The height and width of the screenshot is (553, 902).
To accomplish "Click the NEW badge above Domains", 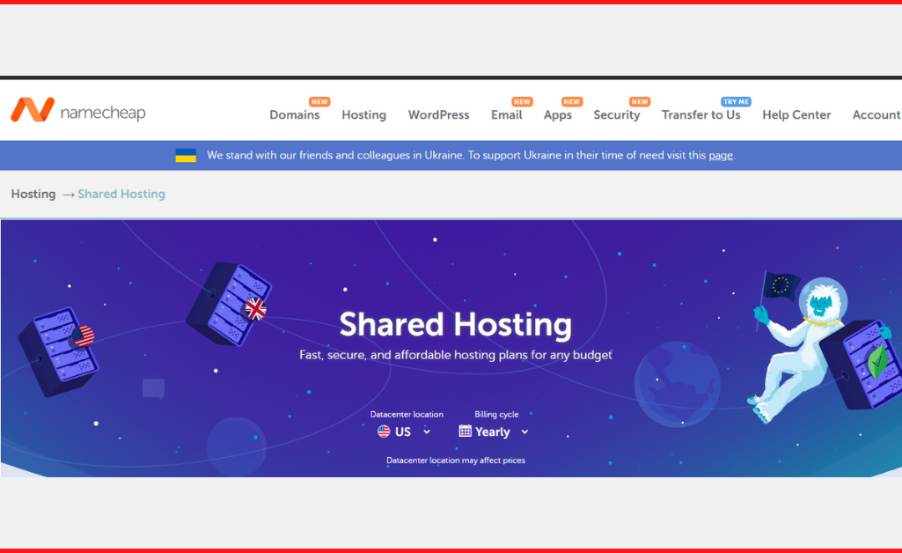I will coord(319,102).
